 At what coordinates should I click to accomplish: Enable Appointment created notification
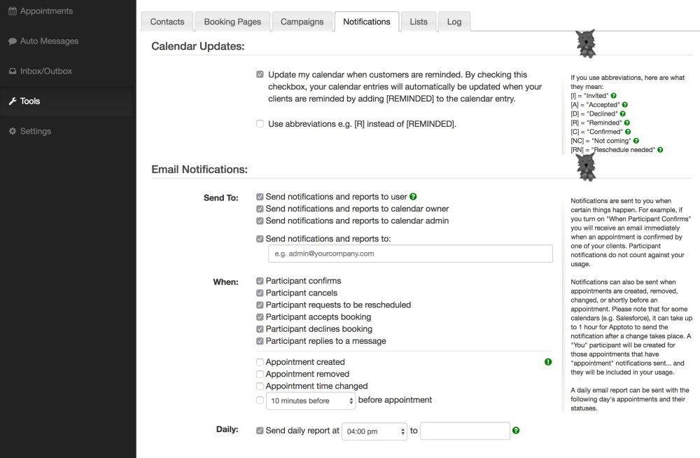point(260,362)
